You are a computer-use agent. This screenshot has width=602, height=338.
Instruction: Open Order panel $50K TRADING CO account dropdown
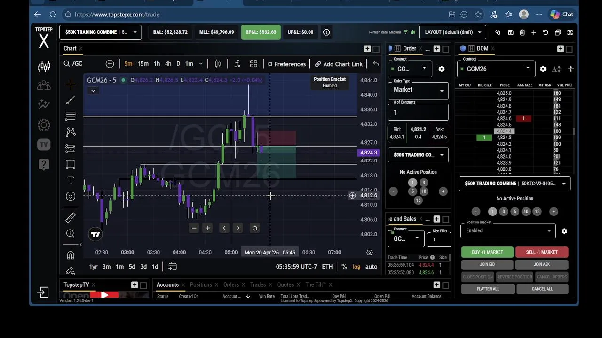(x=418, y=155)
